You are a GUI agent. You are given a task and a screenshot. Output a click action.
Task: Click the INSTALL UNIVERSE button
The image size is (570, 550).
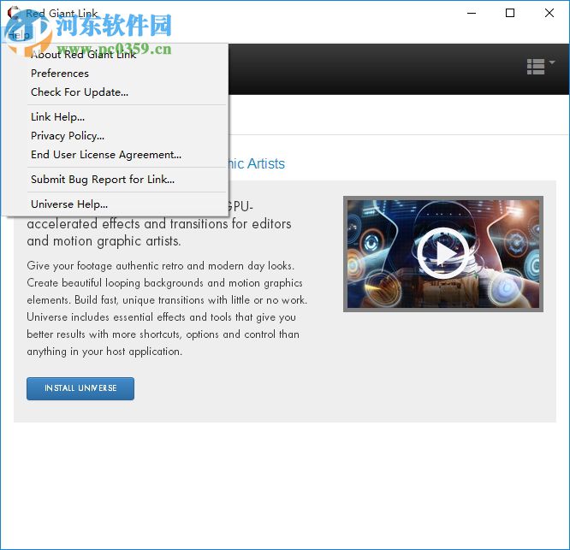80,388
